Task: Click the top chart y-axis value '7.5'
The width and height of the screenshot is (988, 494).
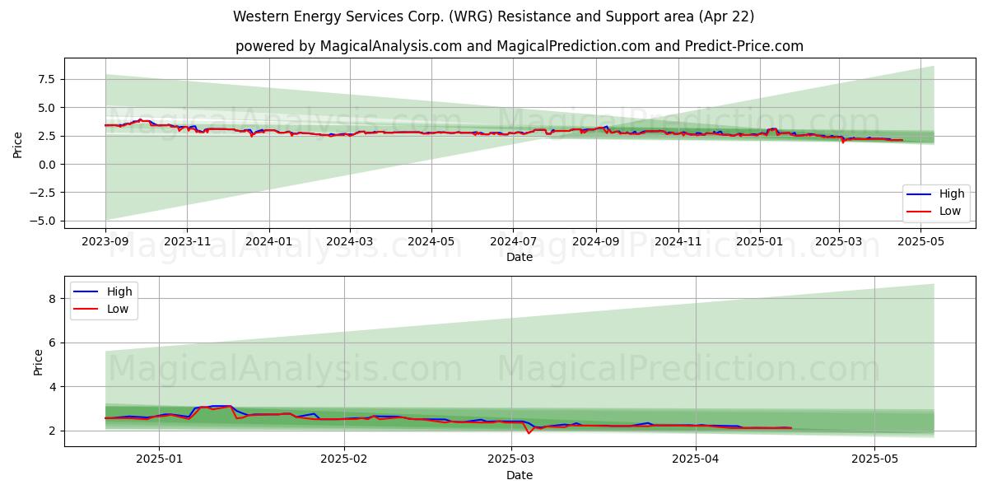Action: [x=46, y=79]
